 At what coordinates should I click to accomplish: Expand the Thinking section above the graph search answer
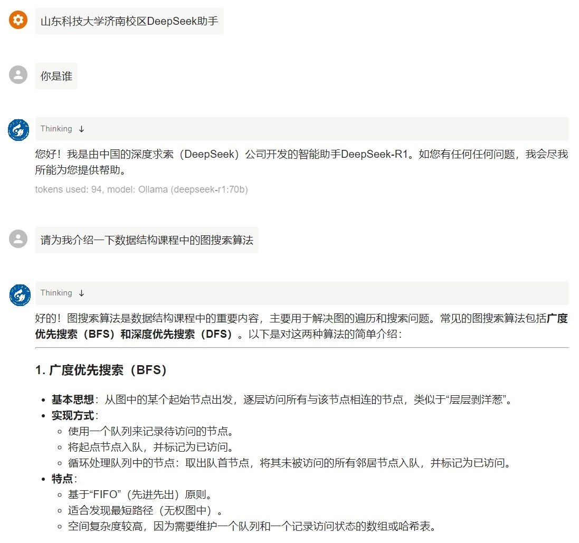click(56, 293)
